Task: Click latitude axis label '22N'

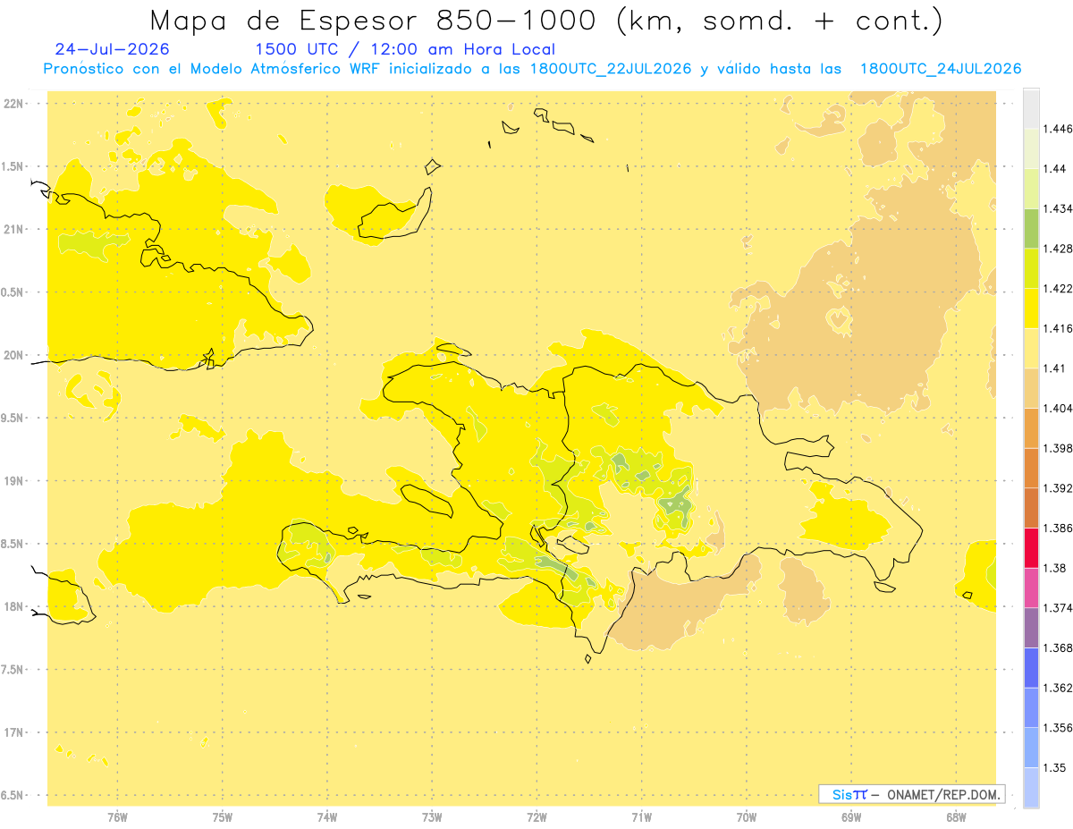Action: [15, 104]
